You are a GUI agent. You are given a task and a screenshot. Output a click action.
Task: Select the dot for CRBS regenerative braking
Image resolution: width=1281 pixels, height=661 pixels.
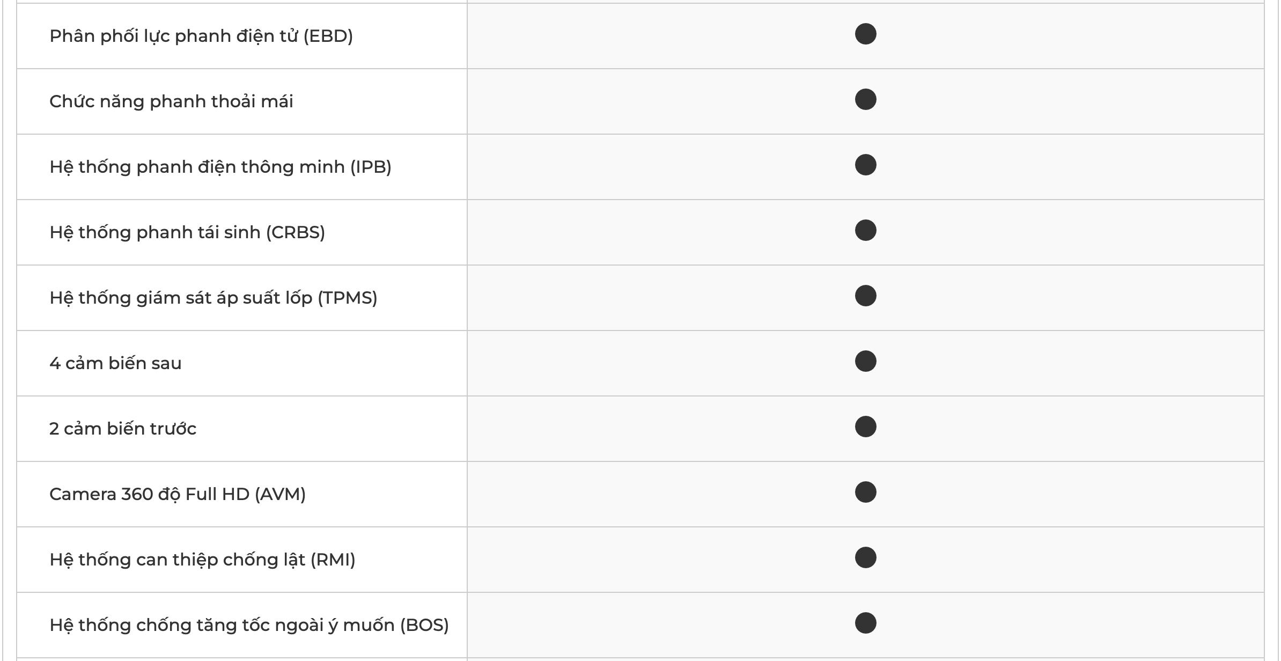(x=865, y=230)
